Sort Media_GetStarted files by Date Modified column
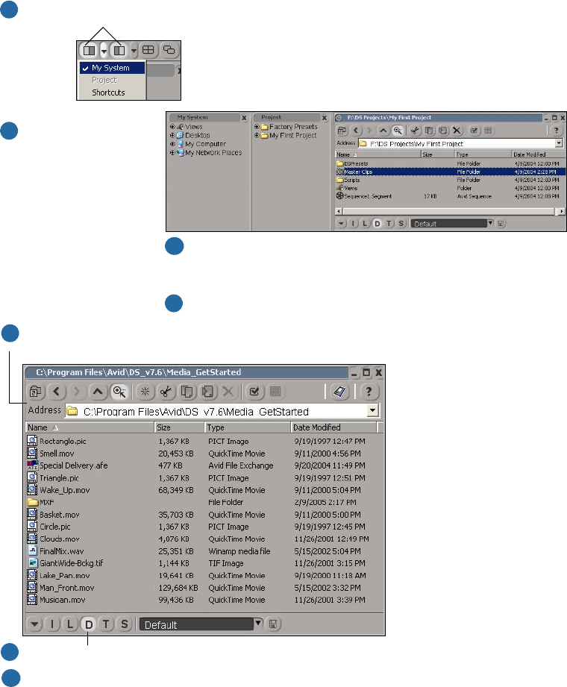This screenshot has width=567, height=687. click(333, 427)
